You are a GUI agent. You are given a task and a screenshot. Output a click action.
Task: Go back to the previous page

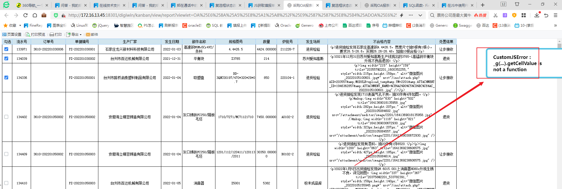6,15
